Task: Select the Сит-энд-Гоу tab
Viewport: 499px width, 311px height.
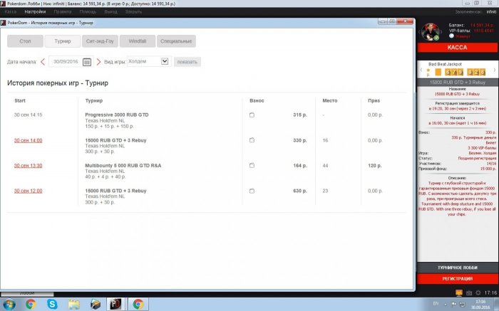Action: tap(100, 41)
